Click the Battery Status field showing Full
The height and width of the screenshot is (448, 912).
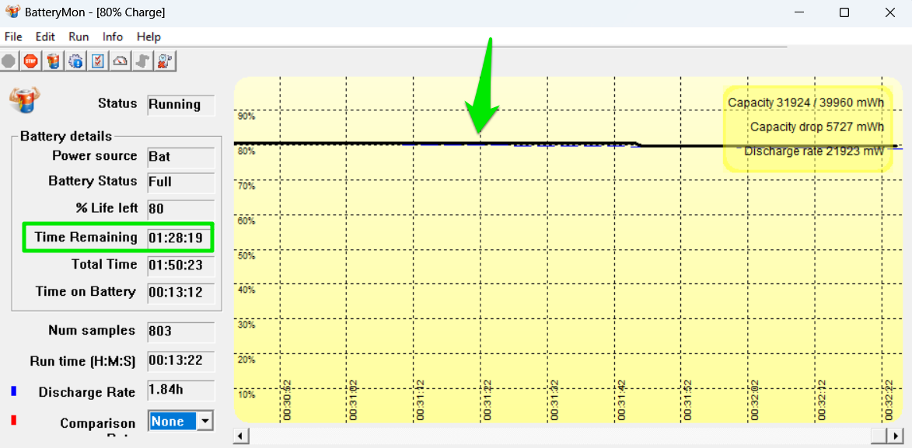coord(180,182)
